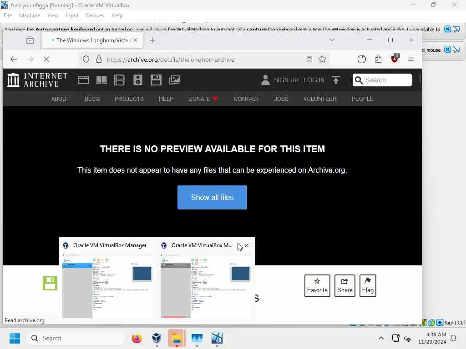Viewport: 466px width, 349px height.
Task: Open the notification bell in taskbar
Action: (x=453, y=338)
